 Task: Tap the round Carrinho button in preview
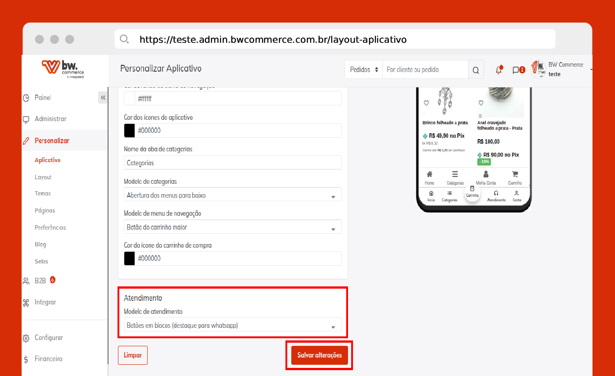(472, 192)
